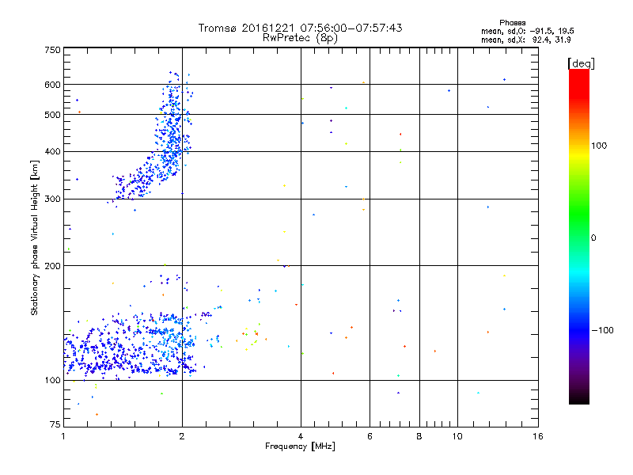Screen dimensions: 633x475
Task: Click the y-axis tick label "750"
Action: click(x=52, y=50)
